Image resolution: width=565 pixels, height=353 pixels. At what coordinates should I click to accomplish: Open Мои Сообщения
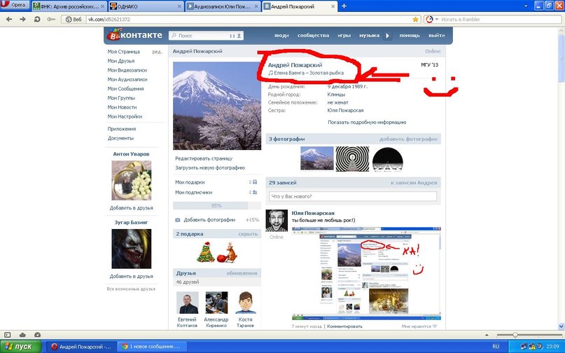(126, 89)
